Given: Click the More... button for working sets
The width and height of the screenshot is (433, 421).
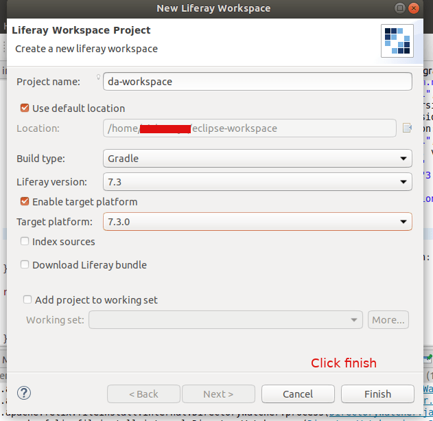Looking at the screenshot, I should [x=388, y=320].
